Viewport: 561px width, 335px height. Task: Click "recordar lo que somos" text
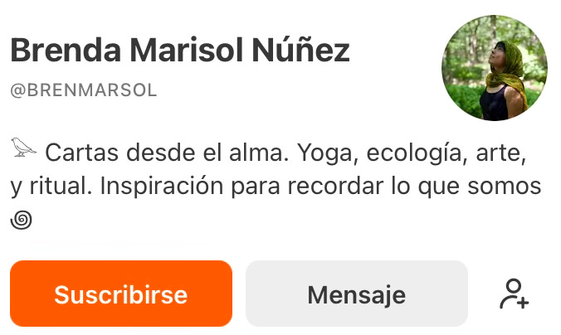tap(414, 187)
